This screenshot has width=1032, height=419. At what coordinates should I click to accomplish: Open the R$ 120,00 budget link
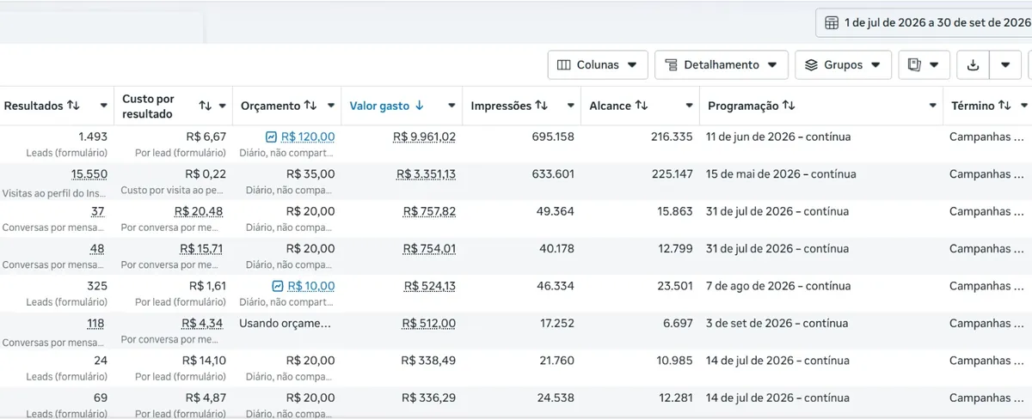point(308,137)
